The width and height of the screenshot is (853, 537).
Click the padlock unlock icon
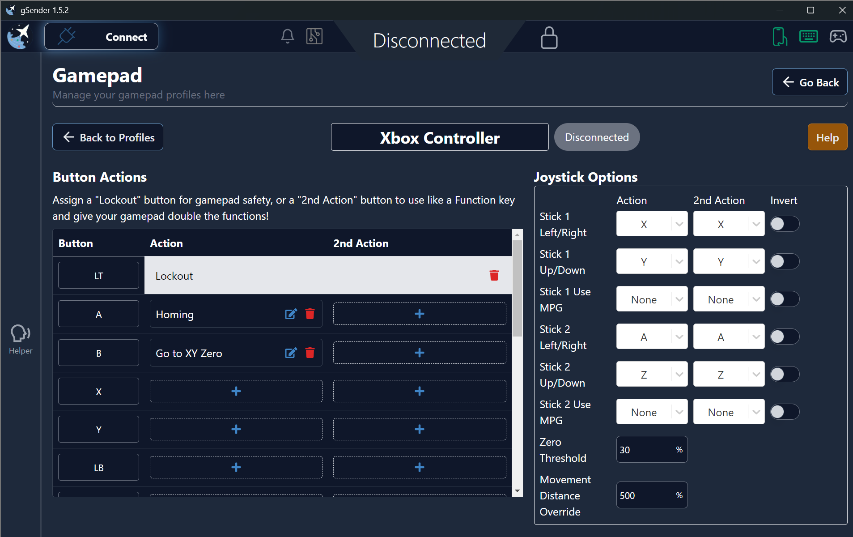pyautogui.click(x=549, y=38)
